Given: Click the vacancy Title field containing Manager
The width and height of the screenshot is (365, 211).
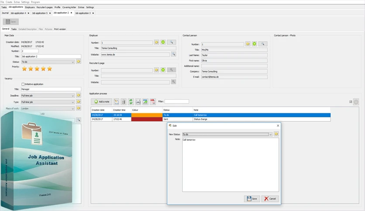Looking at the screenshot, I should tap(51, 89).
